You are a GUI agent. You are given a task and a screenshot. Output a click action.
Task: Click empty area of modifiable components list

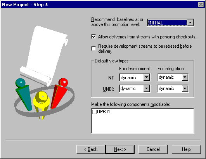pyautogui.click(x=142, y=124)
